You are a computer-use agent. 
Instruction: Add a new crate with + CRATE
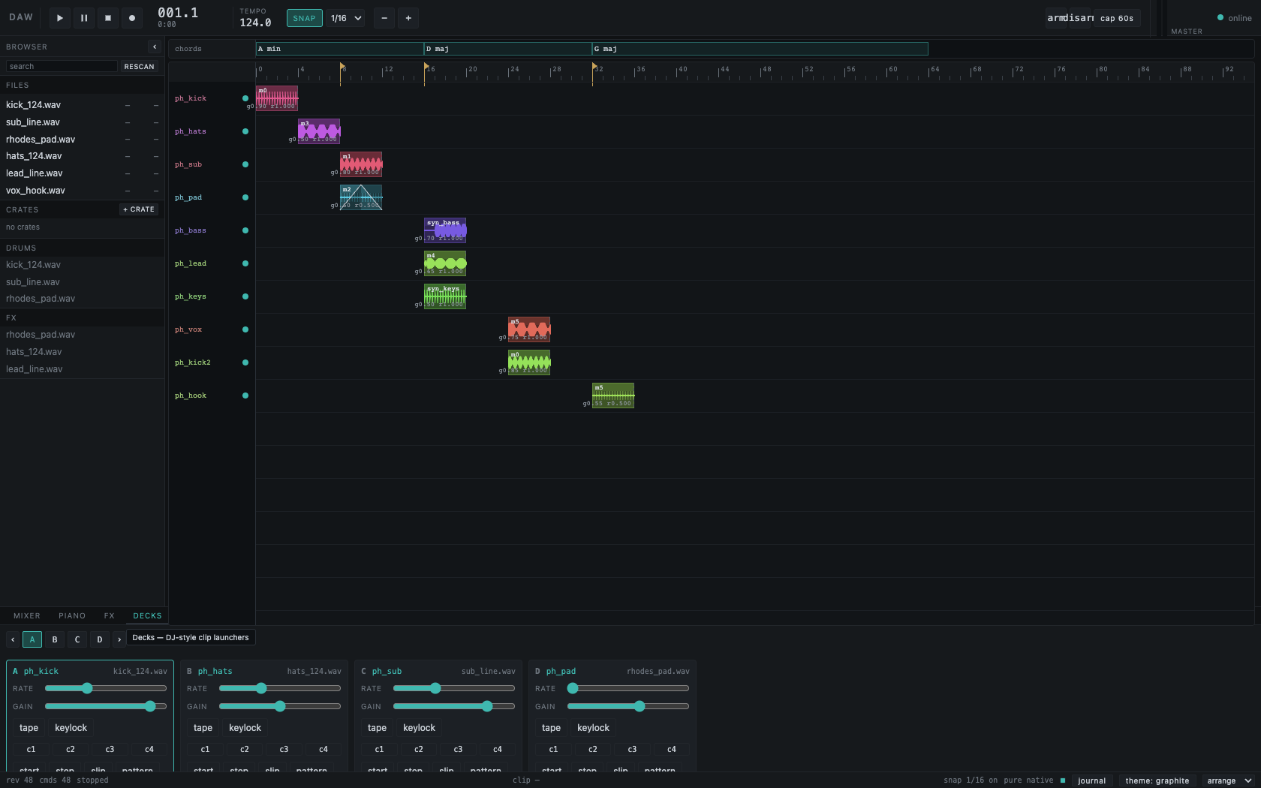(x=139, y=209)
